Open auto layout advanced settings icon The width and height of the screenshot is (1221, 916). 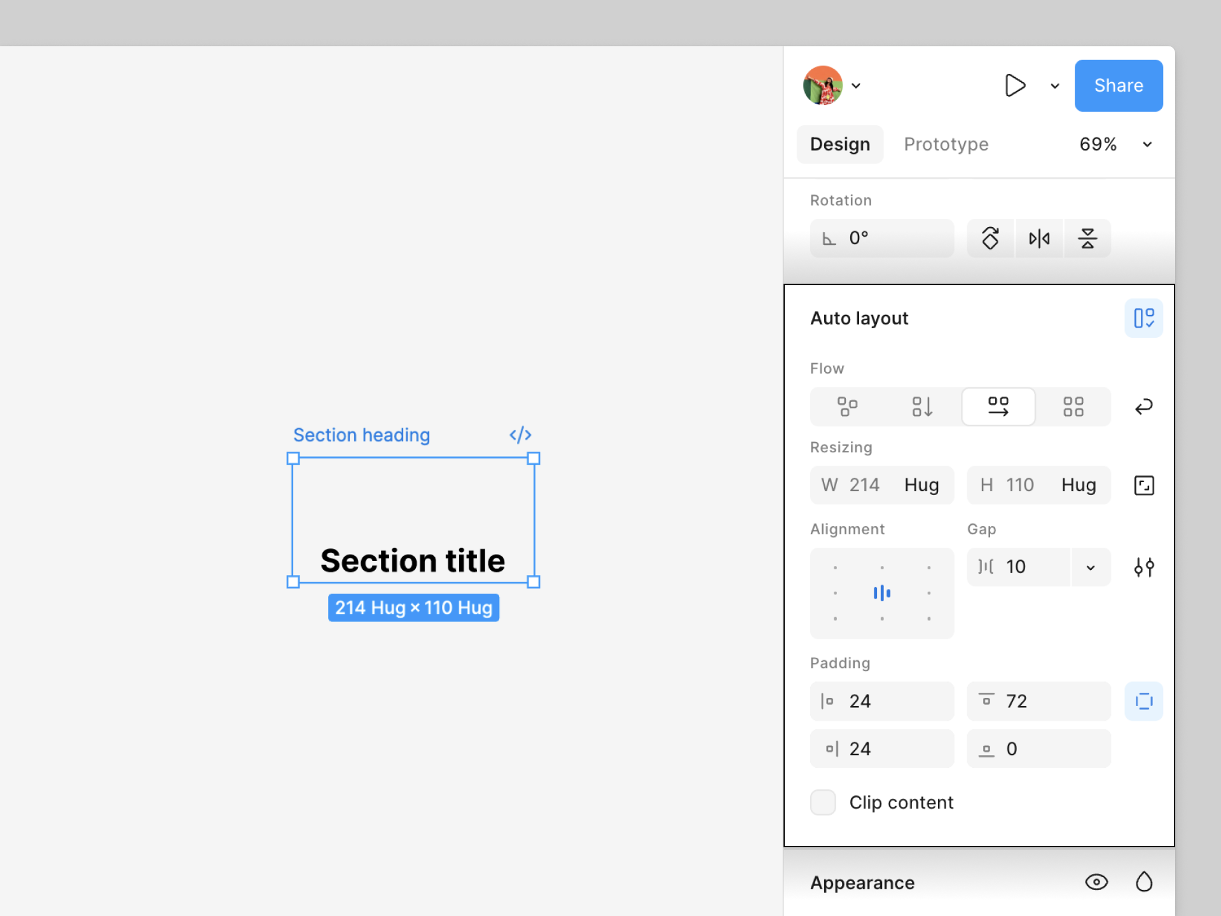coord(1143,567)
